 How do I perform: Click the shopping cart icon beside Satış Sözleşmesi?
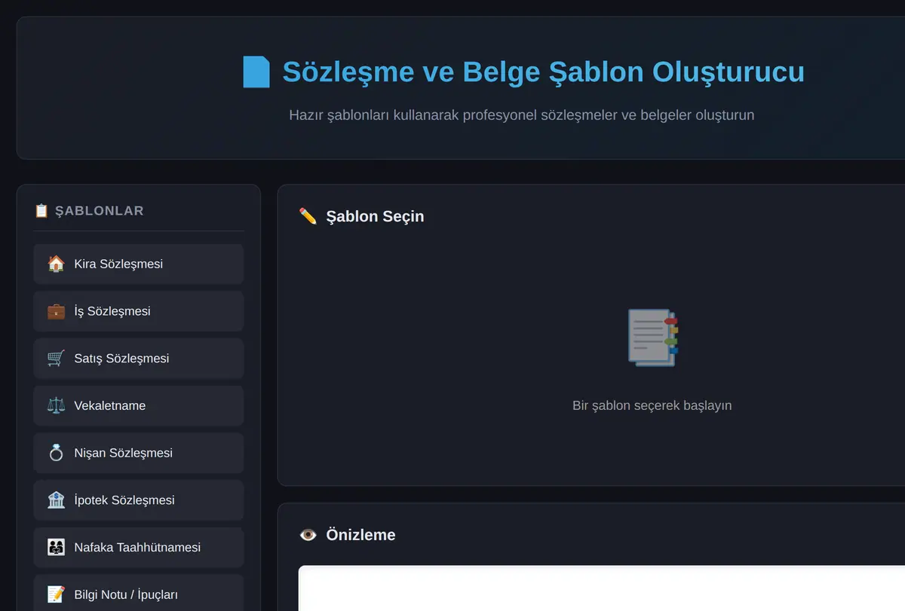click(56, 359)
